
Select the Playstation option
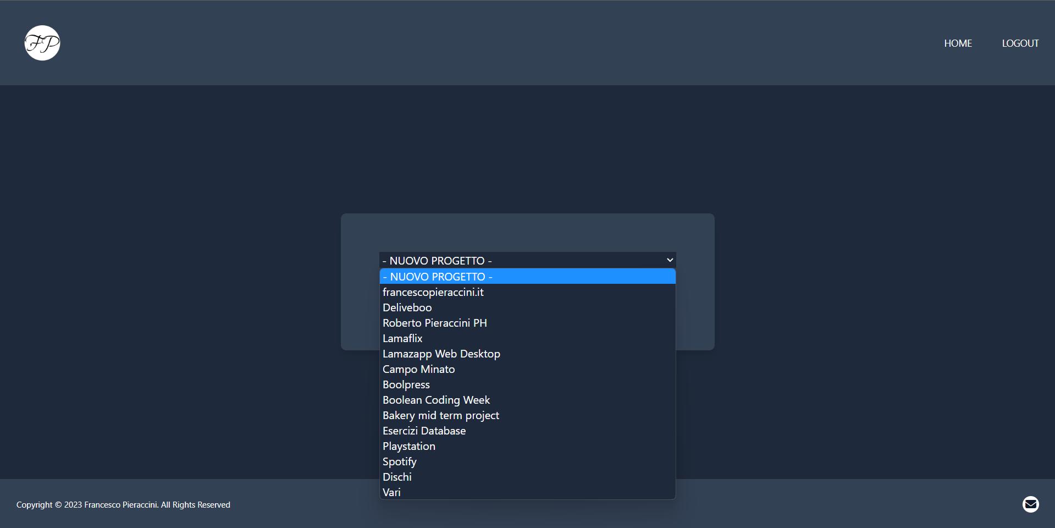click(x=527, y=446)
